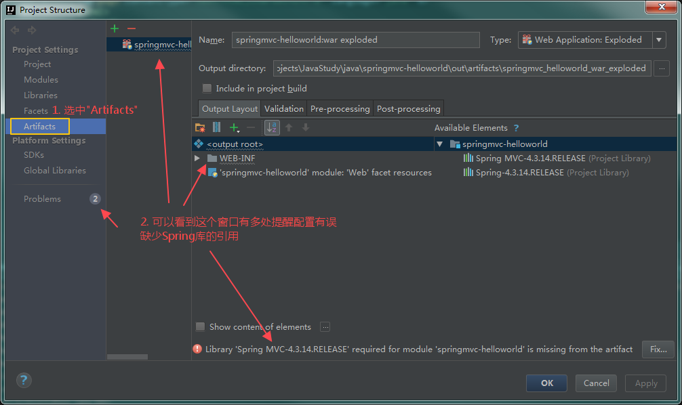Switch to the Validation tab

(x=283, y=108)
